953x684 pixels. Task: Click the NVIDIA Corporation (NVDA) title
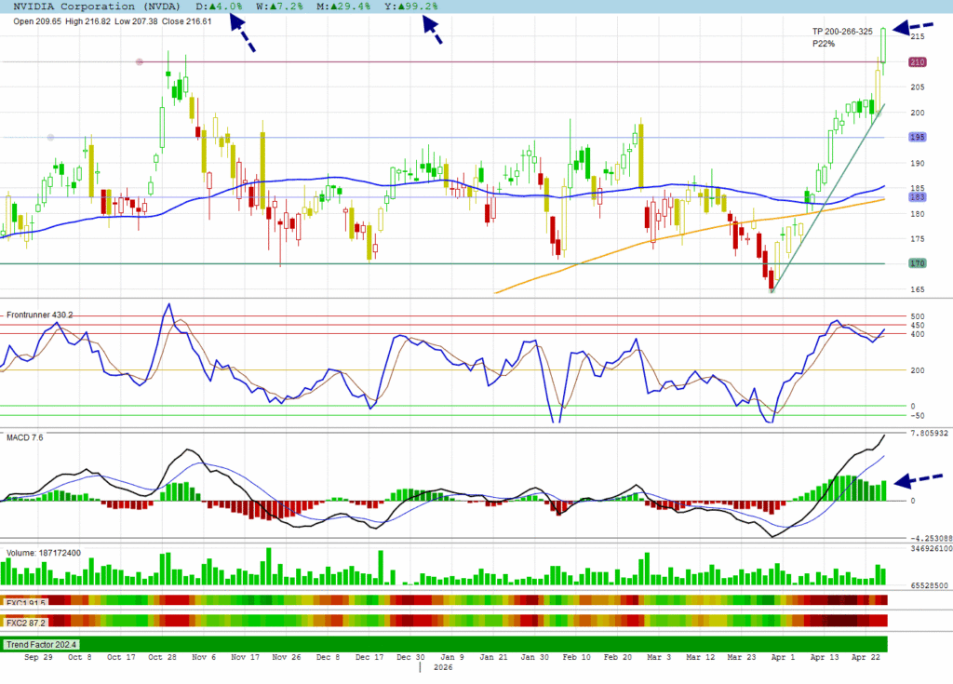(x=99, y=7)
